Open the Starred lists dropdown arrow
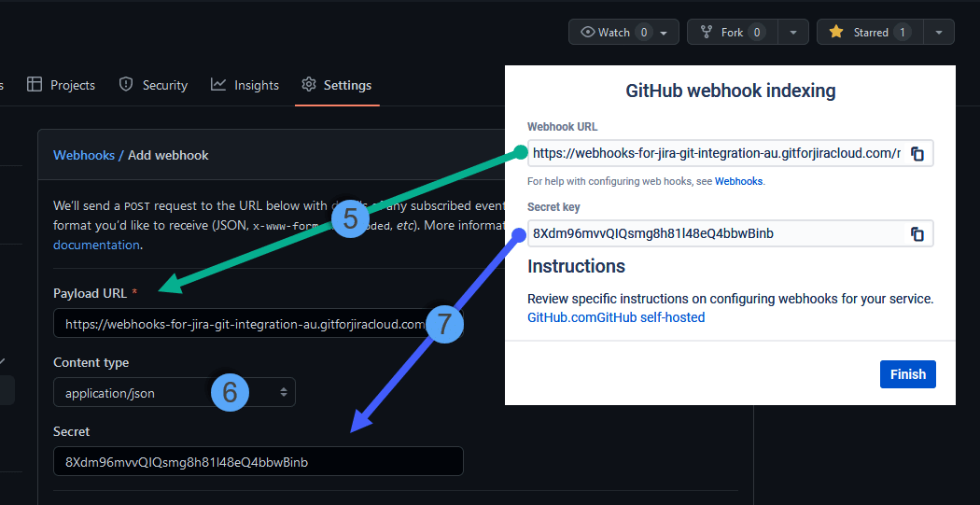The width and height of the screenshot is (980, 505). coord(939,33)
